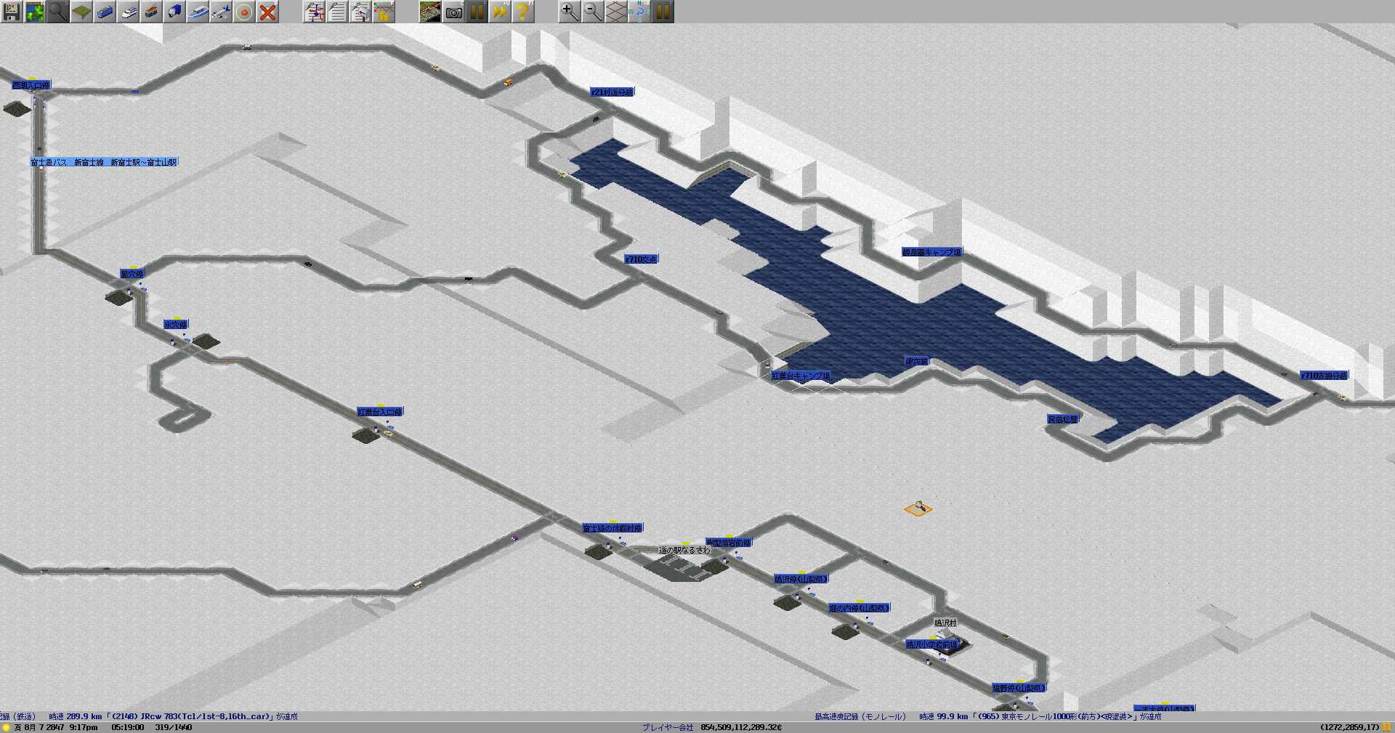The width and height of the screenshot is (1395, 733).
Task: Open the finances chart with coins
Action: pyautogui.click(x=384, y=12)
